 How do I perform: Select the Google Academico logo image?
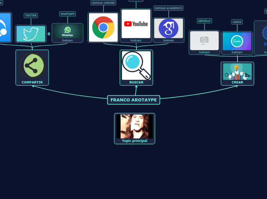point(168,28)
